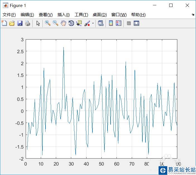Click the Link Plot icon
The width and height of the screenshot is (196, 175).
click(101, 23)
